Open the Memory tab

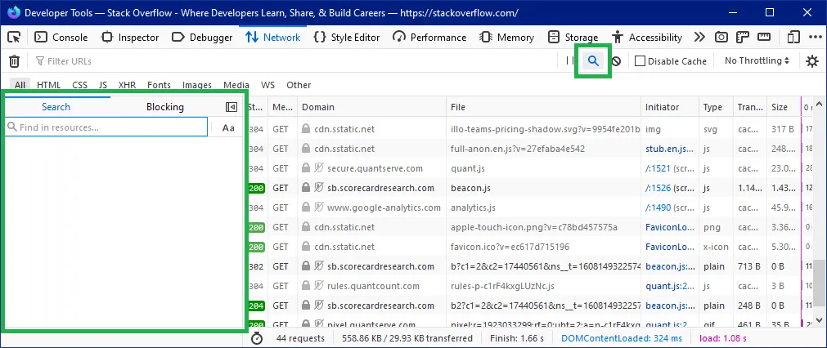507,38
